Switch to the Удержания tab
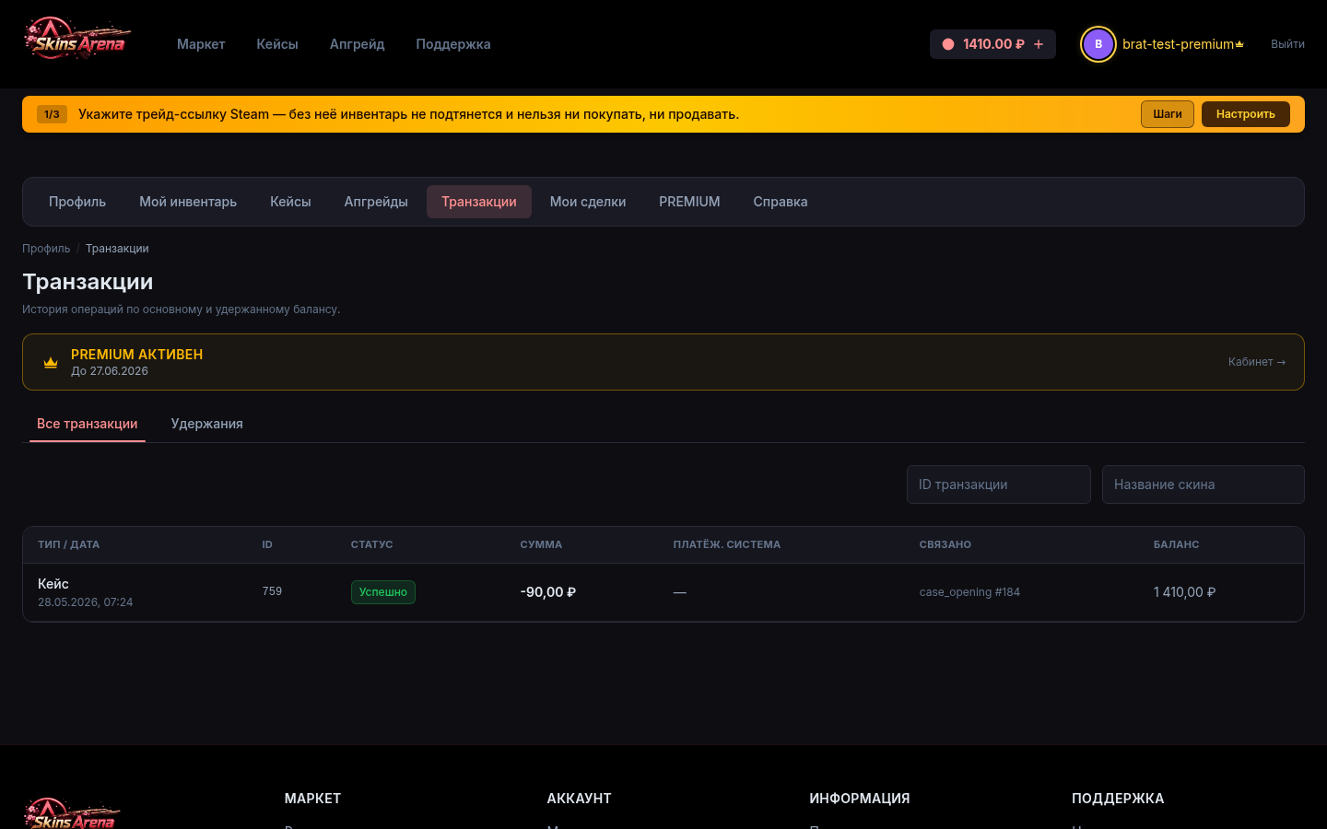 [x=207, y=424]
